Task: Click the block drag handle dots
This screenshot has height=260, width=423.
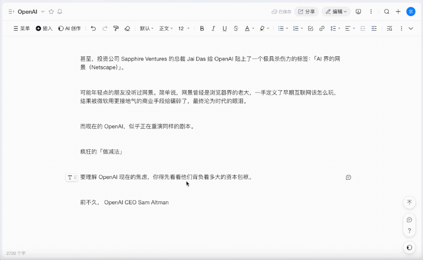Action: click(x=75, y=177)
